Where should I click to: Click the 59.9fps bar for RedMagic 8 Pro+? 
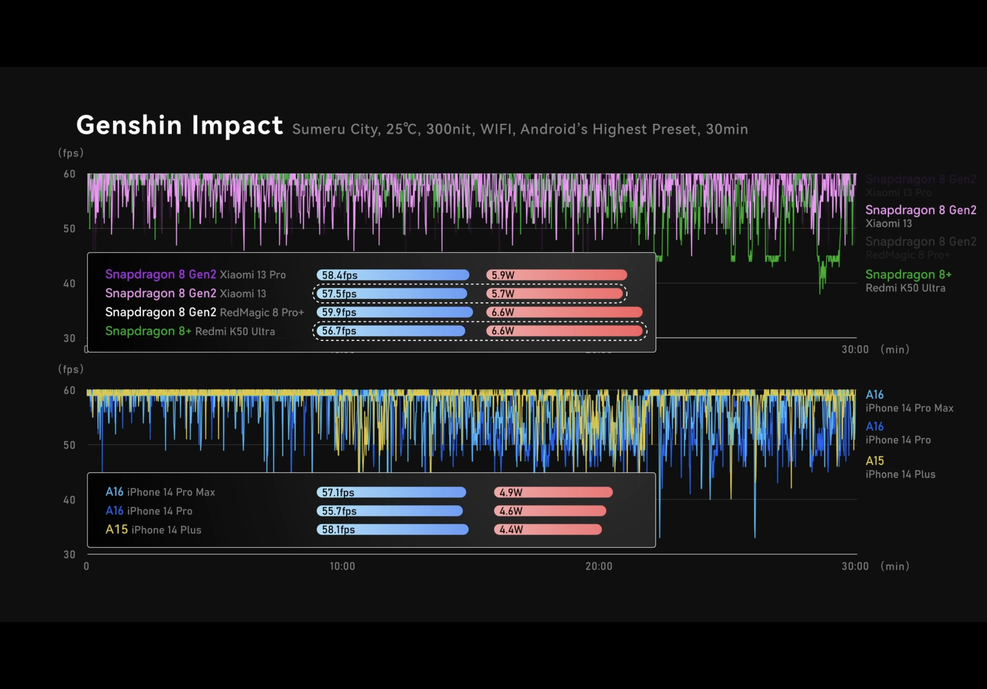point(394,312)
